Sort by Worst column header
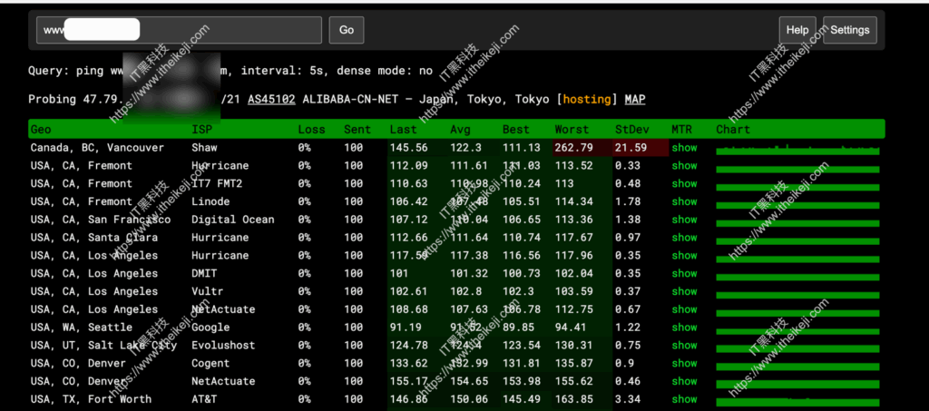The height and width of the screenshot is (411, 929). coord(572,129)
